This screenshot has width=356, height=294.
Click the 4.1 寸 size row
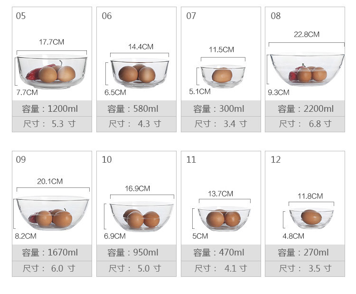click(x=221, y=269)
